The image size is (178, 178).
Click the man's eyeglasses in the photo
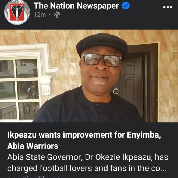pos(101,60)
